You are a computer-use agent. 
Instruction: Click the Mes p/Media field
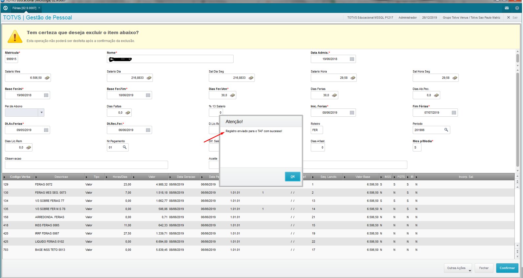[x=417, y=148]
